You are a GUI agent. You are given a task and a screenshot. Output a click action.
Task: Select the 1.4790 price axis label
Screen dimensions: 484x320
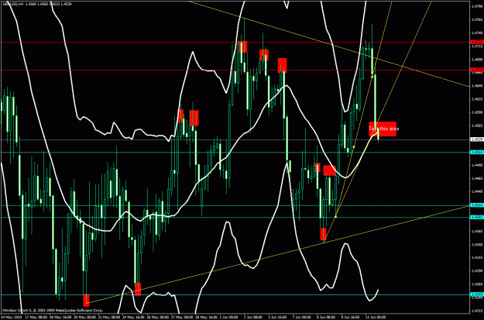click(476, 6)
